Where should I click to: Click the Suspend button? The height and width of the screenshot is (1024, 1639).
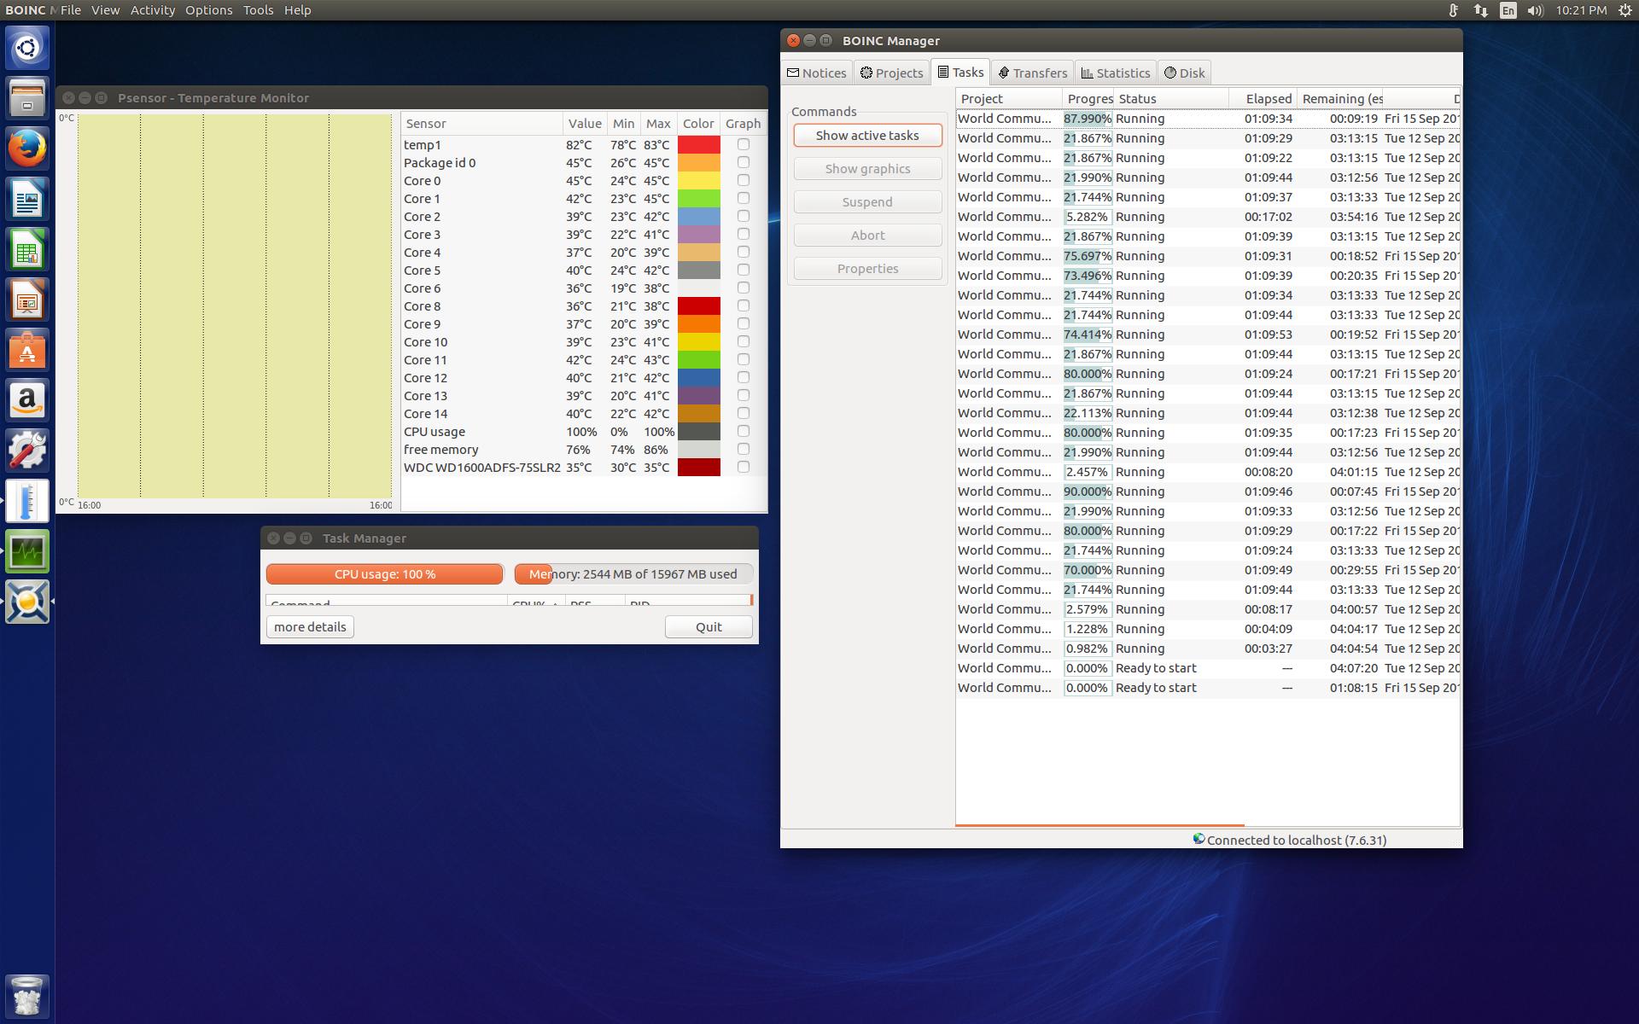tap(867, 201)
